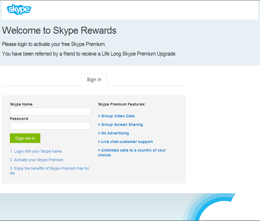Click 'Skype Premium Features:' heading
The image size is (260, 221).
pos(122,104)
